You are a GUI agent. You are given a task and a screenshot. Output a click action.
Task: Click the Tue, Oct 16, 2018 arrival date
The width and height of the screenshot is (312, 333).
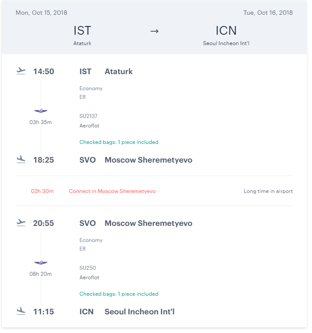tap(268, 13)
